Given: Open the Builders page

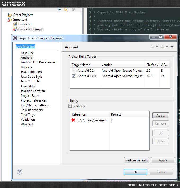Looking at the screenshot, I should (26, 67).
